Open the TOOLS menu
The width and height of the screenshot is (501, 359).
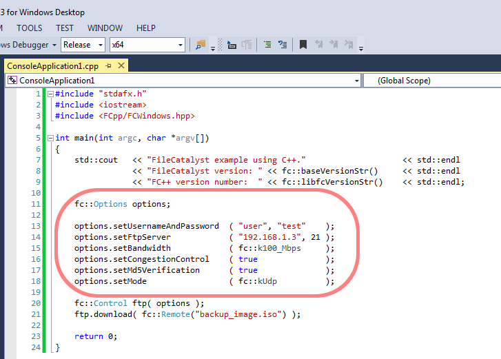[x=29, y=28]
